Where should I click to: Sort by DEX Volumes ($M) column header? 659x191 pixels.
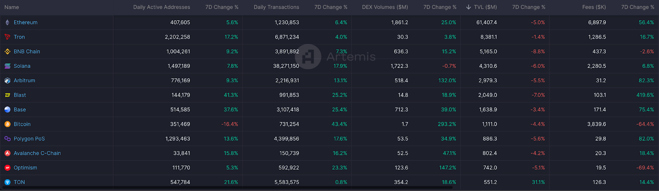385,7
